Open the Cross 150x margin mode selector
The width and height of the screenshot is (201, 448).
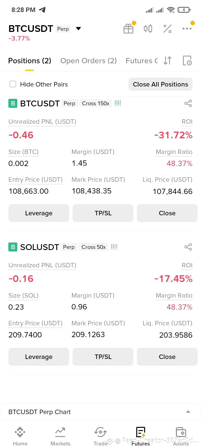point(96,103)
